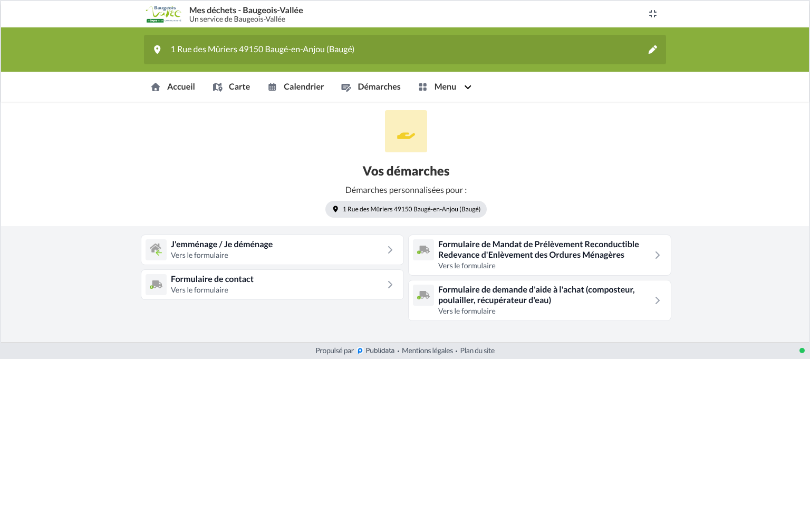This screenshot has height=506, width=810.
Task: Open the Formulaire de contact link
Action: [272, 285]
